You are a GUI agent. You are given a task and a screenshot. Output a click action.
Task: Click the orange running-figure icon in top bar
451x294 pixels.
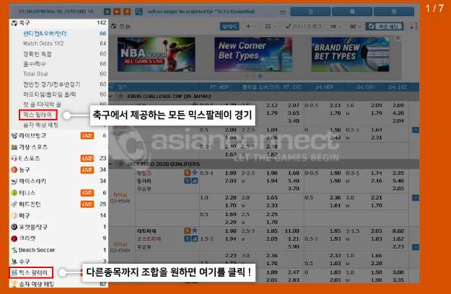(x=127, y=12)
